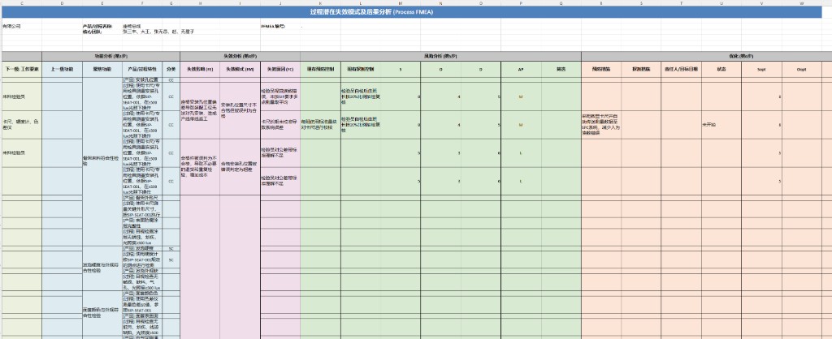
Task: Click the '面套颜色与外观符合性检验' cell
Action: point(102,312)
